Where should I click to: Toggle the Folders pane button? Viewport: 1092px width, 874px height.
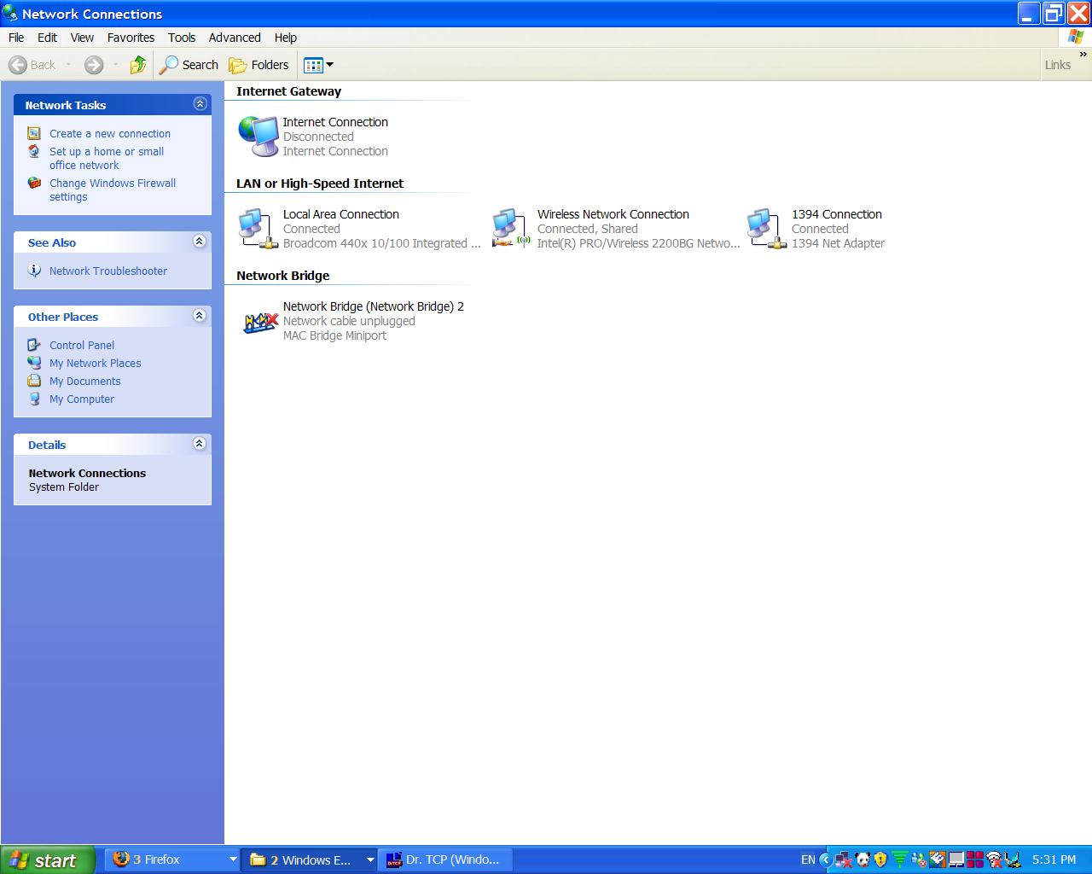259,65
